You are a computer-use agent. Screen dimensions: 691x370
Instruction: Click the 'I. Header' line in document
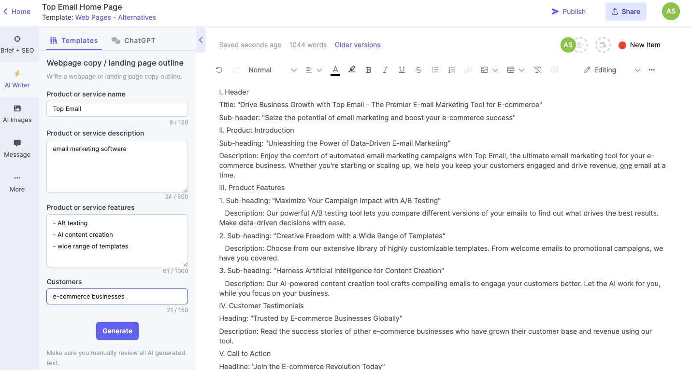(x=234, y=92)
